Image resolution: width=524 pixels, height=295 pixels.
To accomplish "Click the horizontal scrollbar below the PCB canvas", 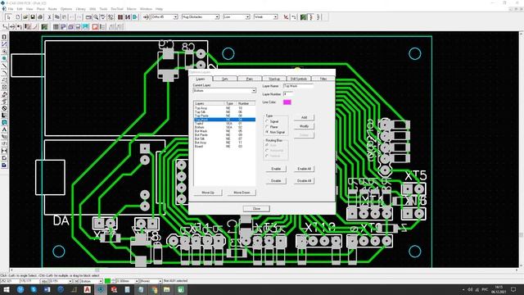I will 264,270.
